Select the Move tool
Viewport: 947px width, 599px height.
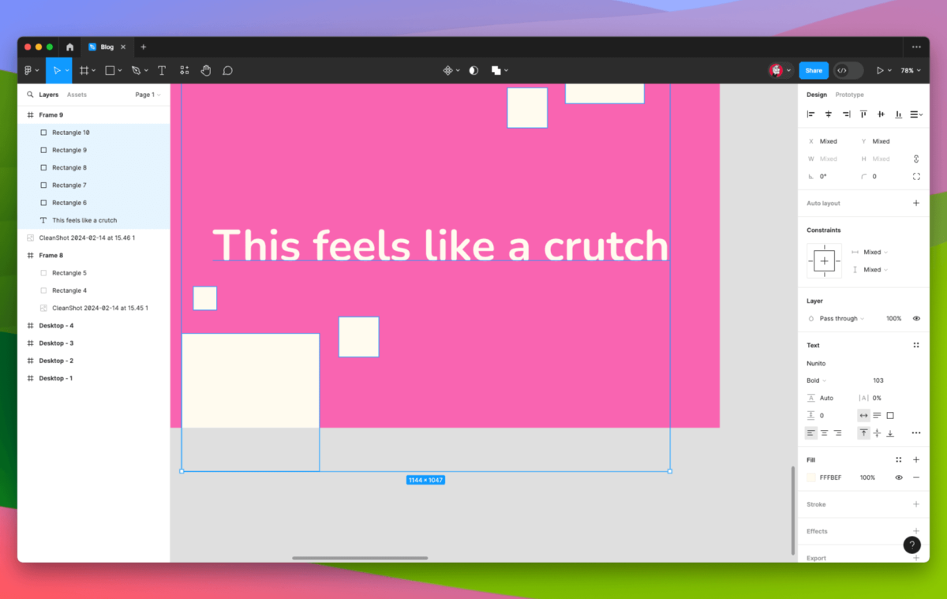58,70
